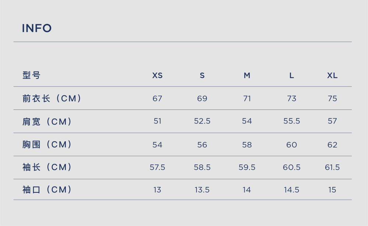Click the S cuff value 13.5

click(202, 190)
